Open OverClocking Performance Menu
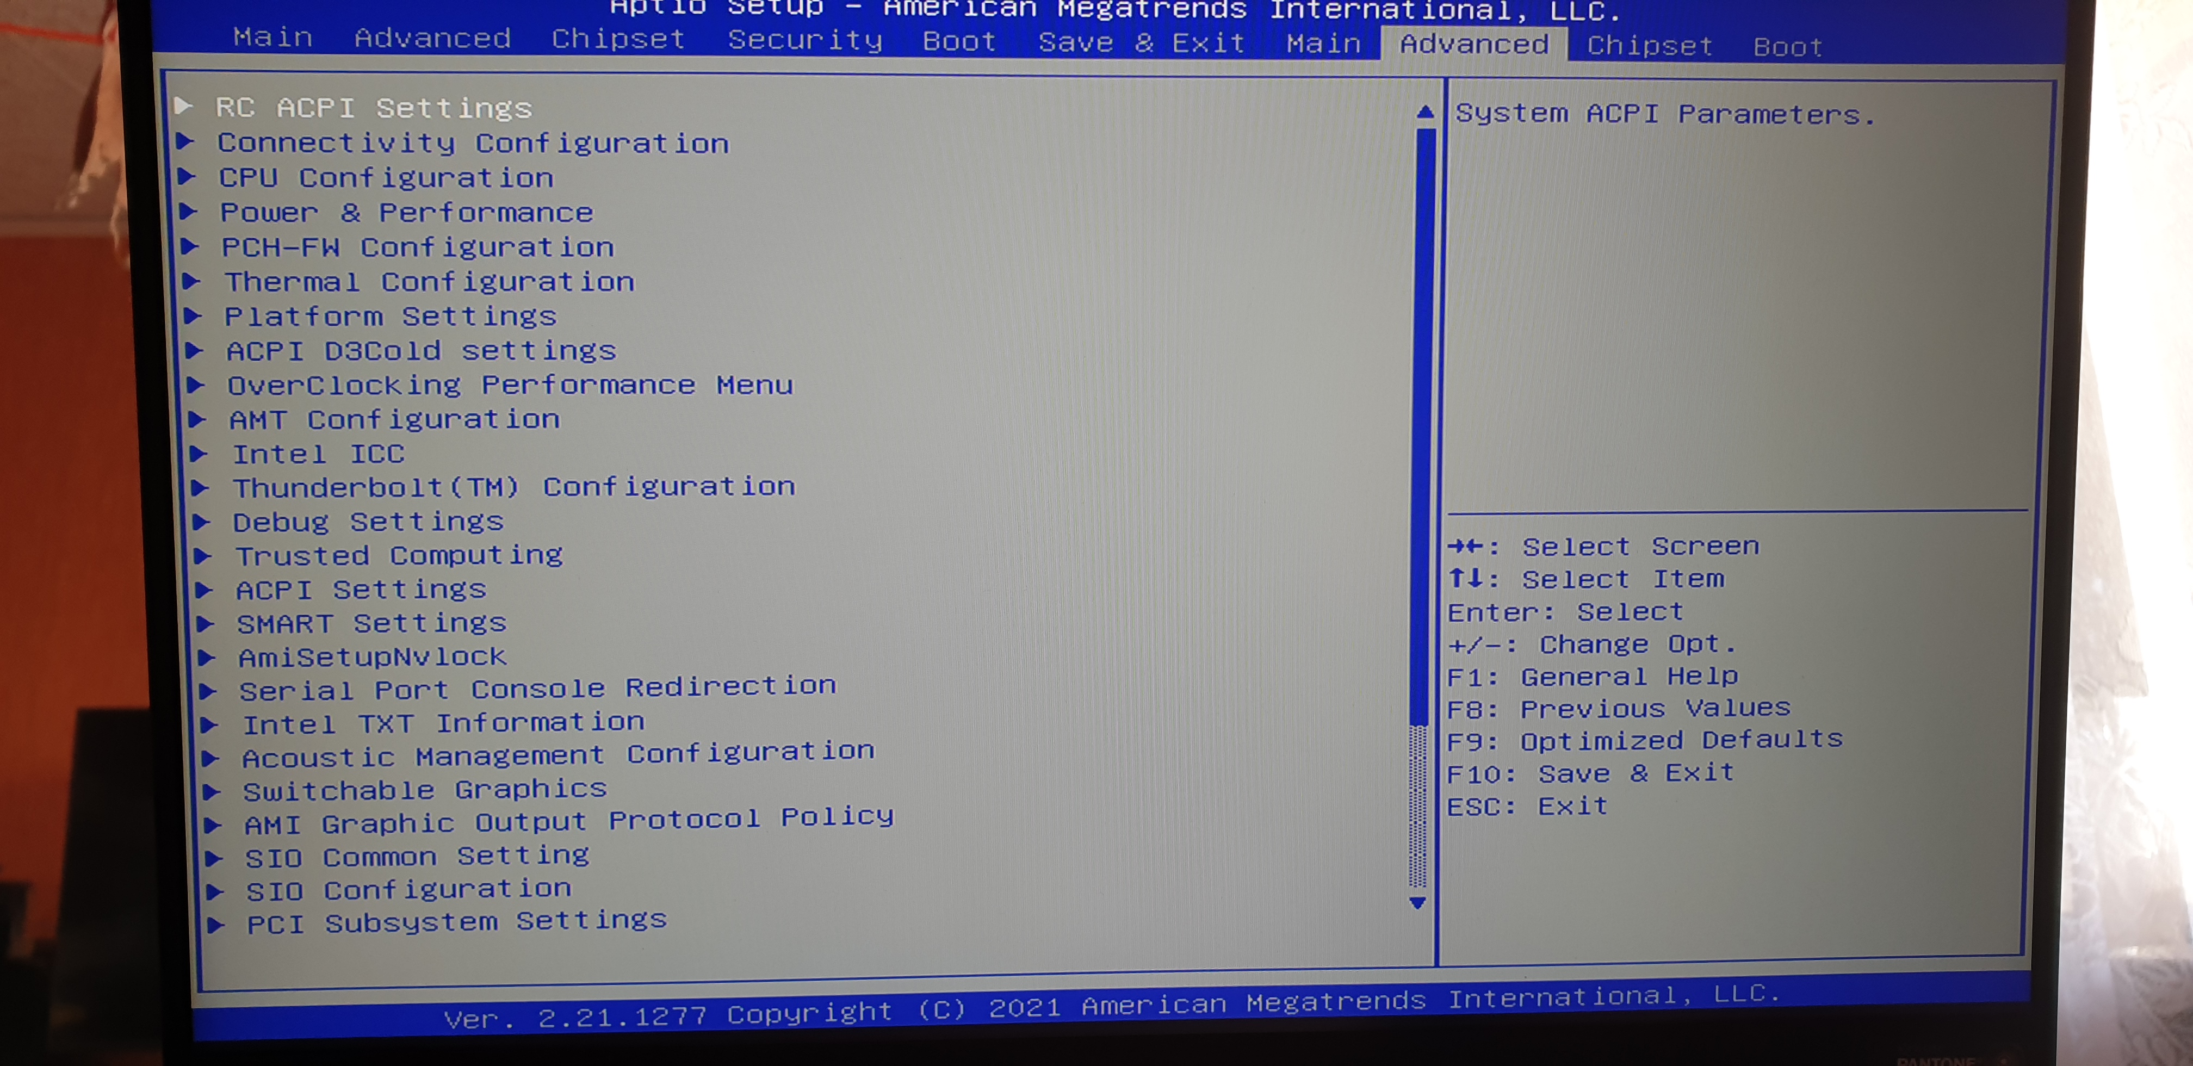Screen dimensions: 2193x1066 [x=510, y=385]
